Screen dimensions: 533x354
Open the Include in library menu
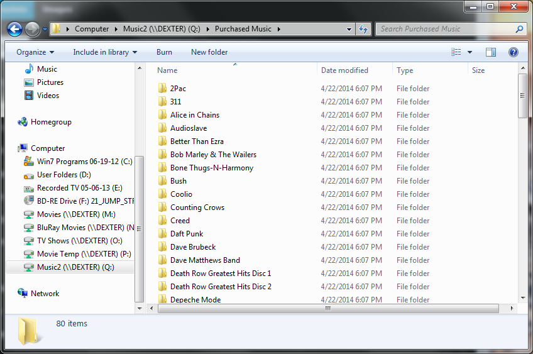(105, 52)
